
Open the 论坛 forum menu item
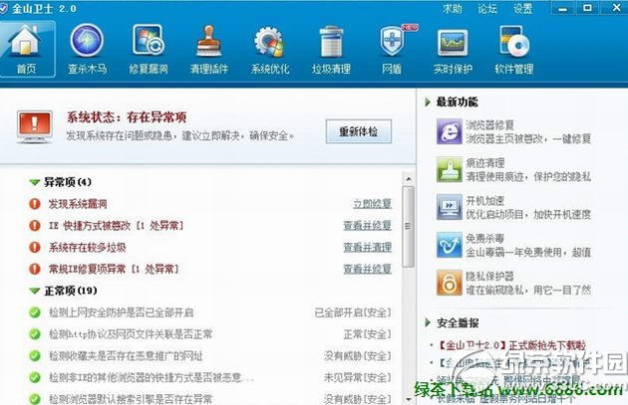coord(487,8)
